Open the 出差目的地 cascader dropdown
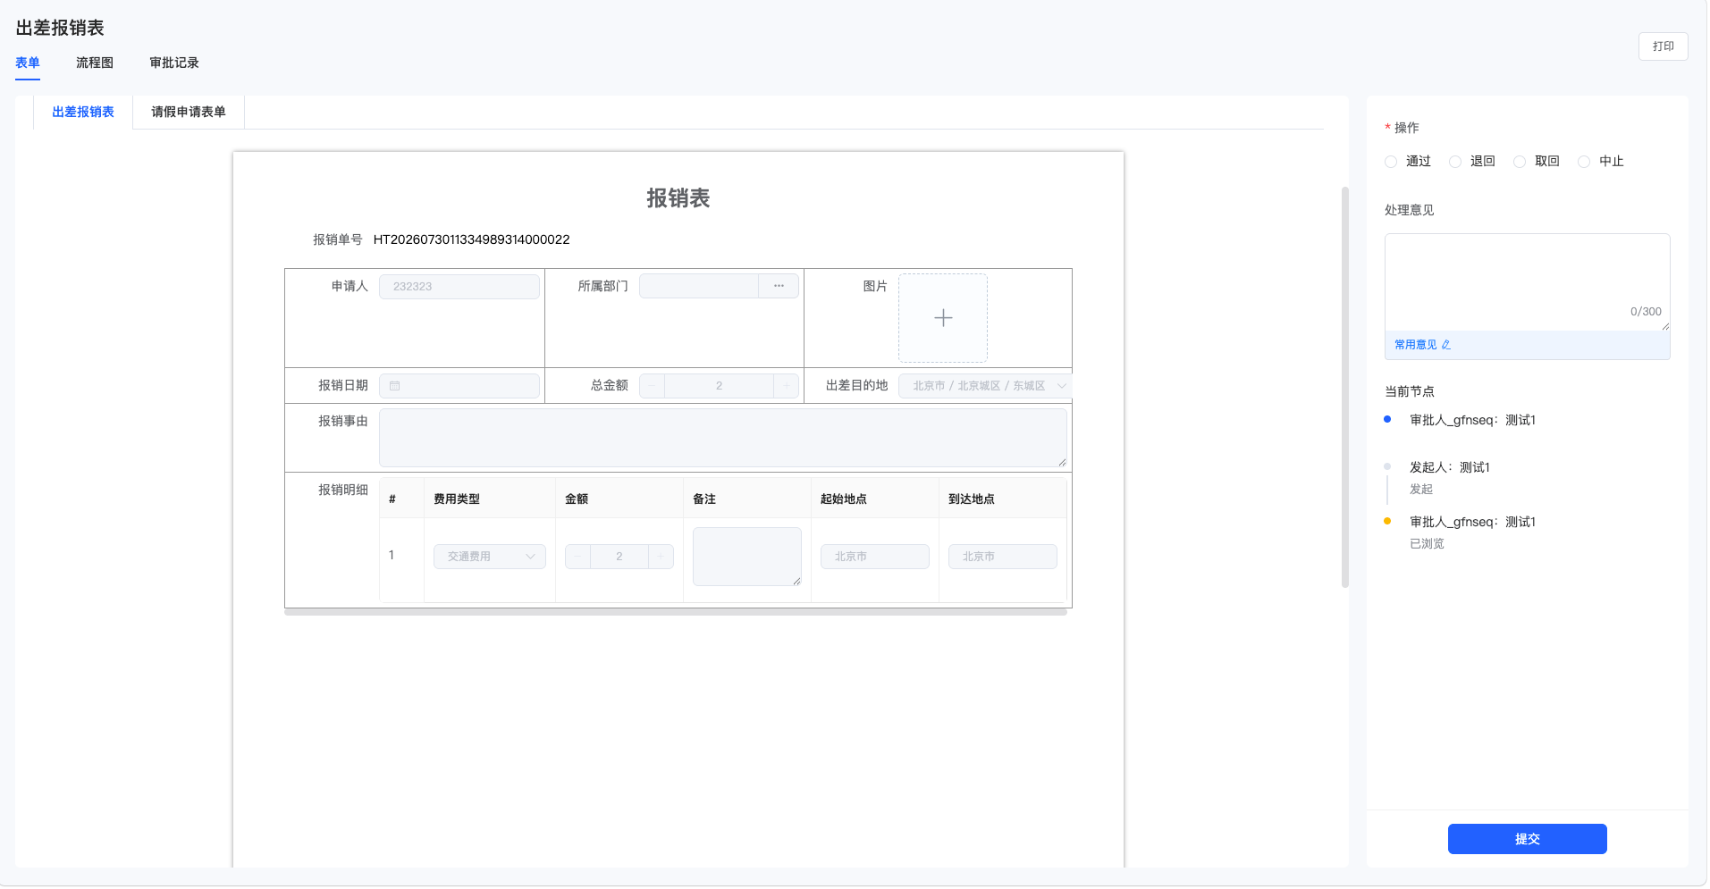Image resolution: width=1710 pixels, height=889 pixels. click(984, 386)
